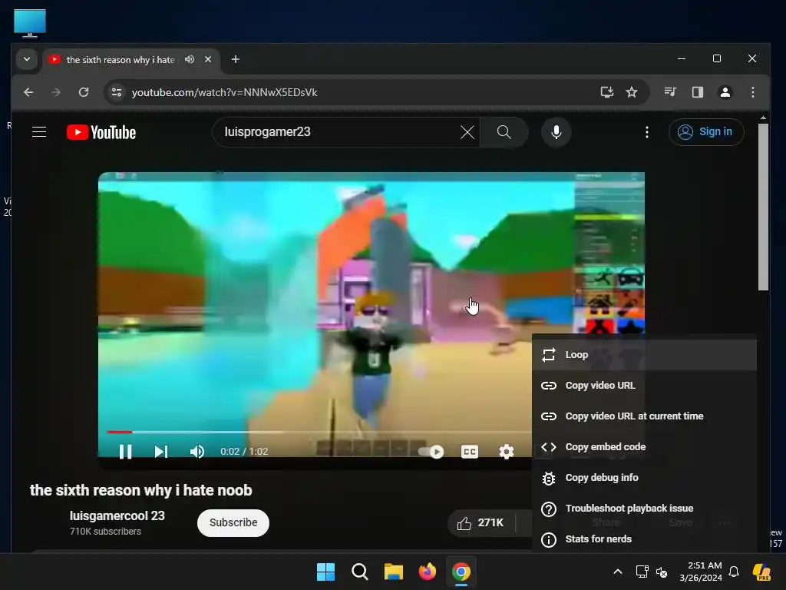Toggle the autoplay switch
This screenshot has height=590, width=786.
click(431, 452)
